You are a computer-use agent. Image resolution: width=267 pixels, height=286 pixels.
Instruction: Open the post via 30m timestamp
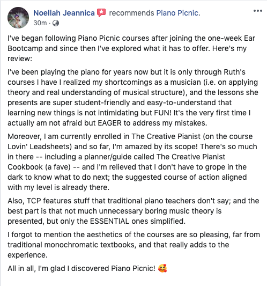click(x=40, y=23)
